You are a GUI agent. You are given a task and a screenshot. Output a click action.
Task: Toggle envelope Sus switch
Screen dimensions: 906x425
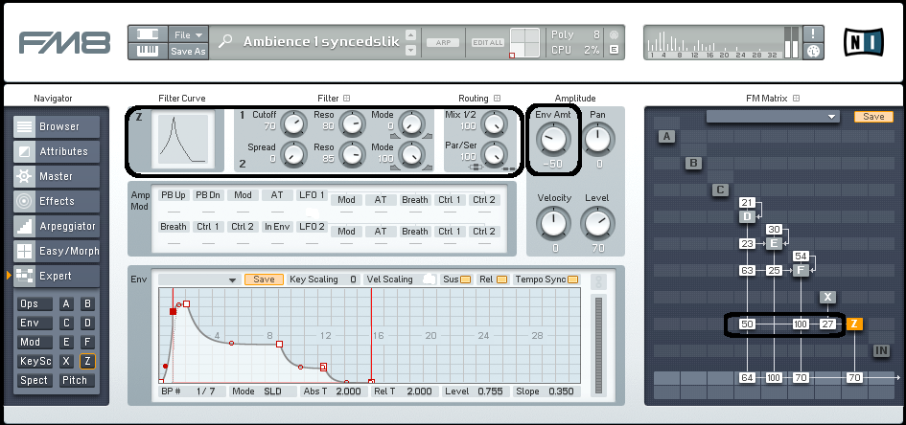465,280
